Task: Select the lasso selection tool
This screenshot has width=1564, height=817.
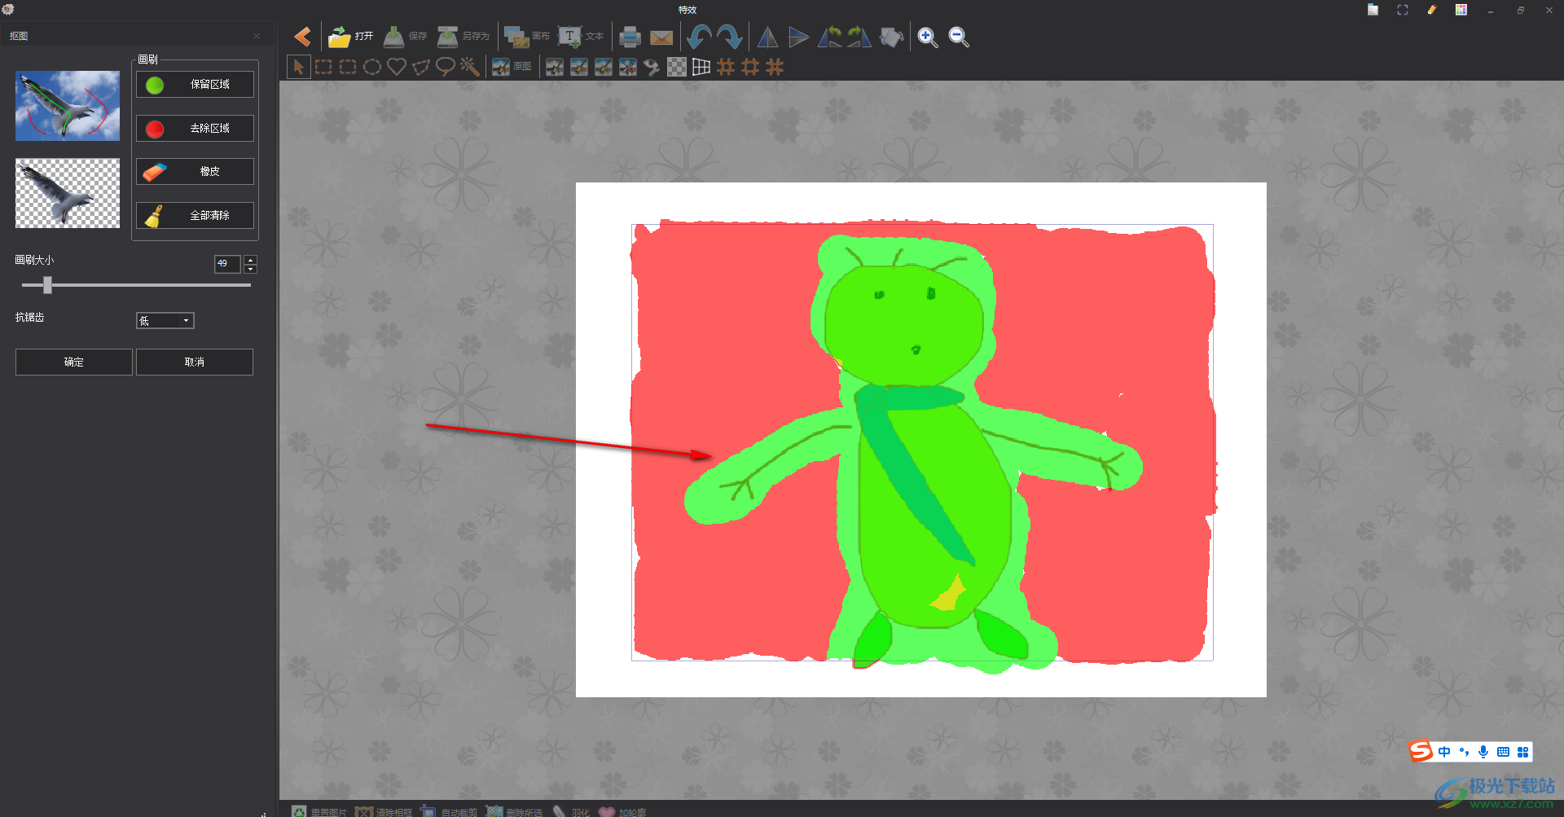Action: (x=446, y=67)
